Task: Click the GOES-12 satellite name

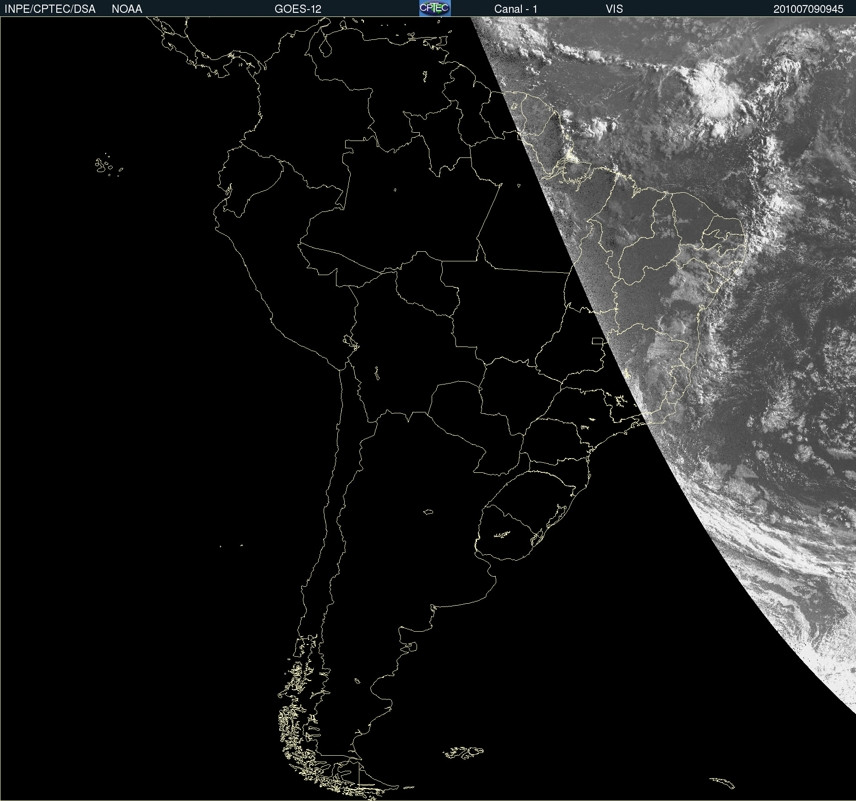Action: pyautogui.click(x=298, y=9)
